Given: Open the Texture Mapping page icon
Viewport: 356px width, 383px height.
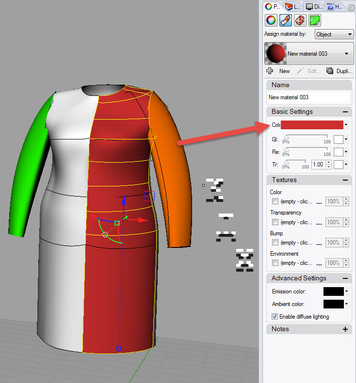Looking at the screenshot, I should pyautogui.click(x=300, y=20).
